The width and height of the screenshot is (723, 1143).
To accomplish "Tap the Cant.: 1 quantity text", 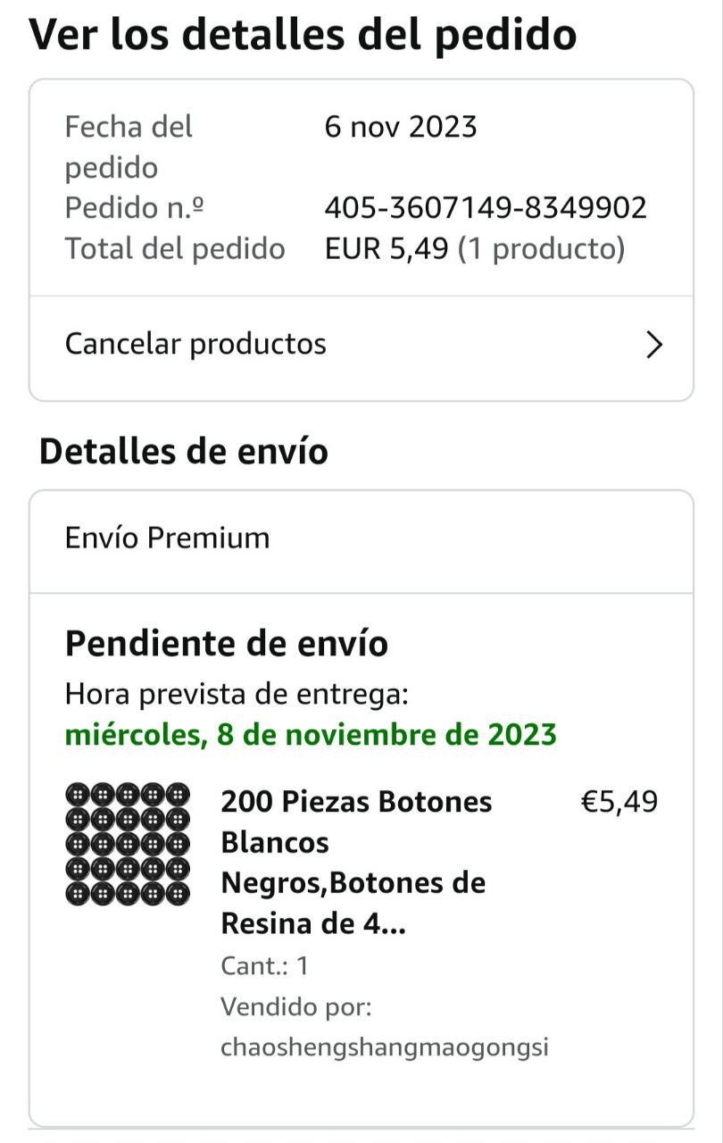I will [x=264, y=965].
